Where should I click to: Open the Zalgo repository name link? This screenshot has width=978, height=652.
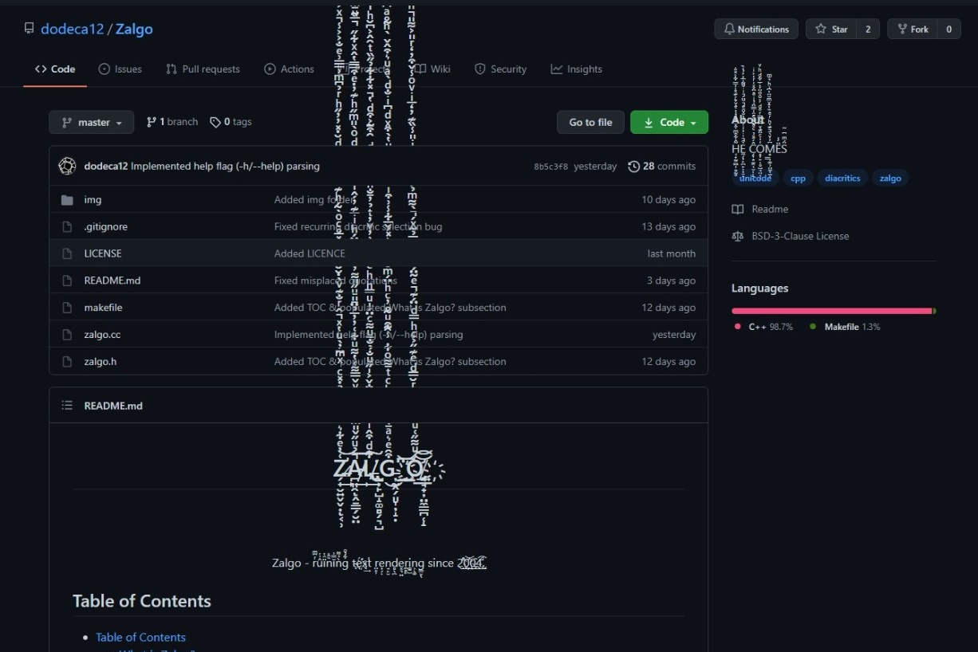(134, 29)
